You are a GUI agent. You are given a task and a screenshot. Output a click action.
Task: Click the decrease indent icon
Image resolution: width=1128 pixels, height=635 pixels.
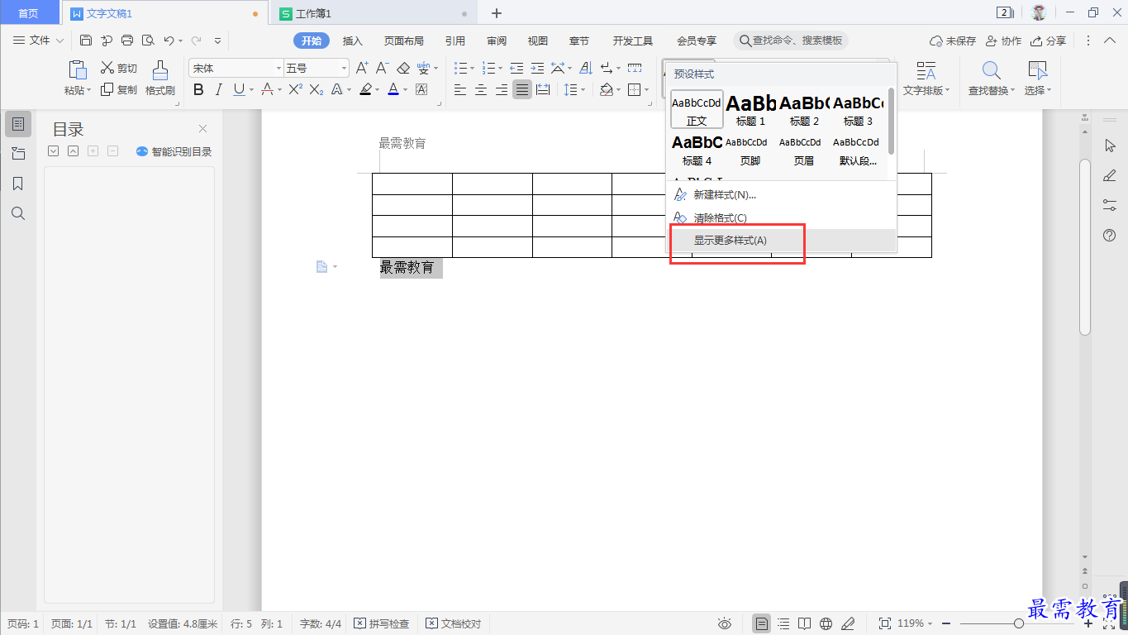(516, 68)
